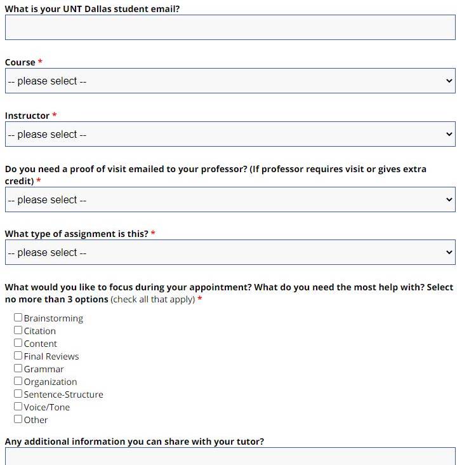Focus the additional information text box
Viewport: 462px width, 465px height.
tap(230, 457)
